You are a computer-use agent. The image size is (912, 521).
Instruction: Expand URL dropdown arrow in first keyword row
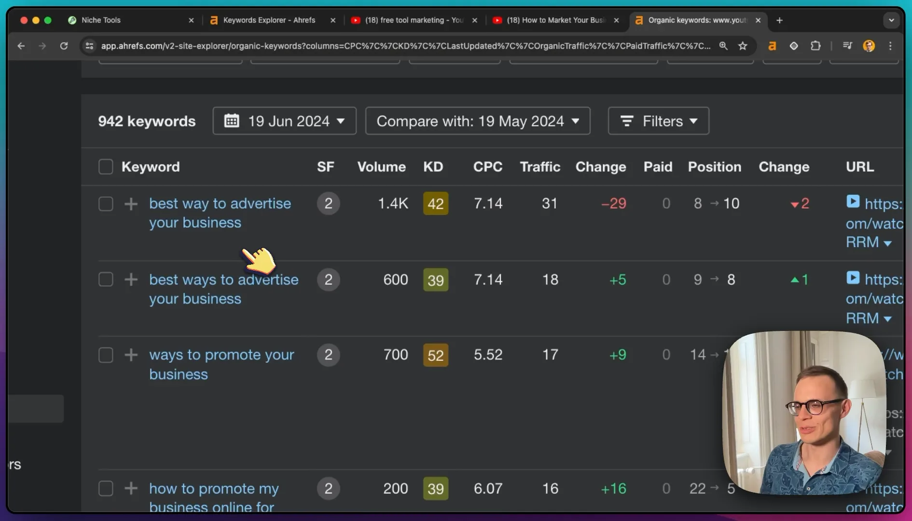click(x=887, y=243)
